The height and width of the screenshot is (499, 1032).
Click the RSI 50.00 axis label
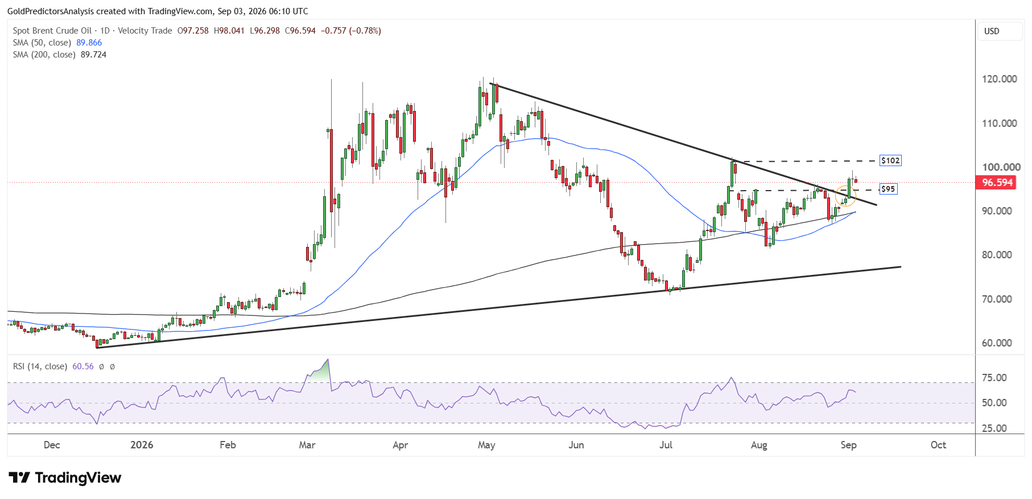coord(994,403)
